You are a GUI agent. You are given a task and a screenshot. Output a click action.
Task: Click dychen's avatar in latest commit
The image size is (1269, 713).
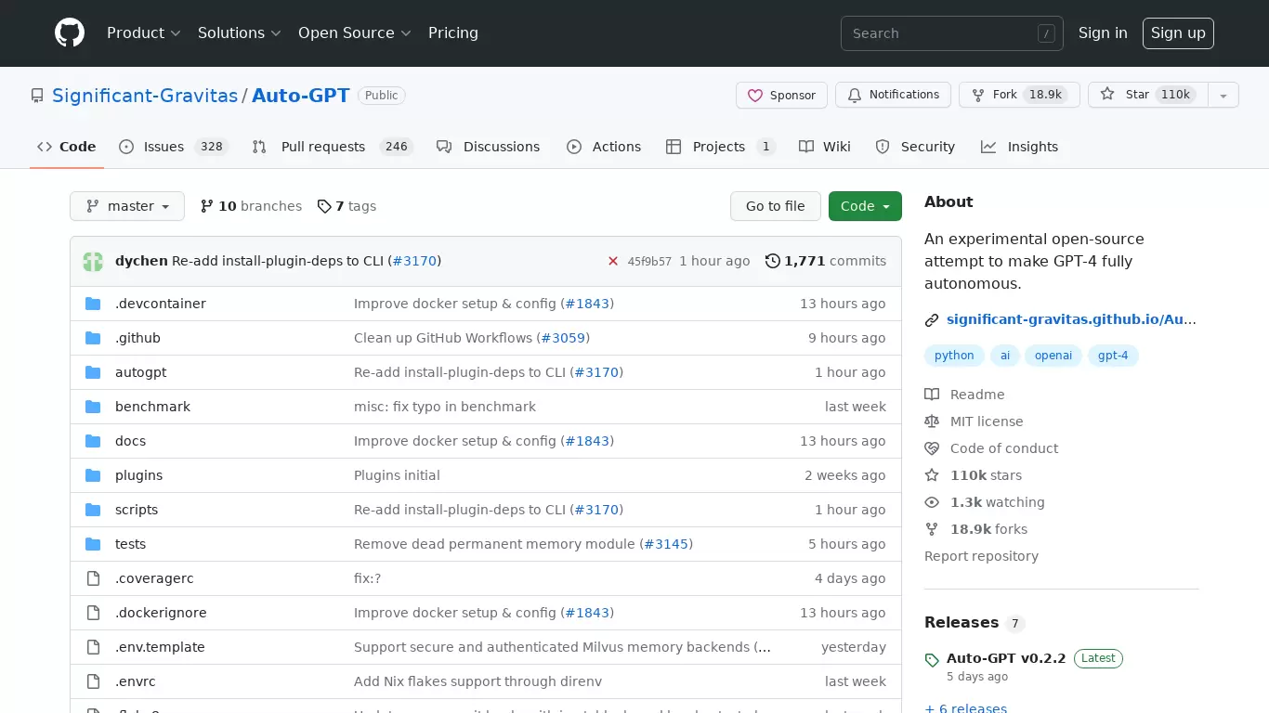(93, 261)
